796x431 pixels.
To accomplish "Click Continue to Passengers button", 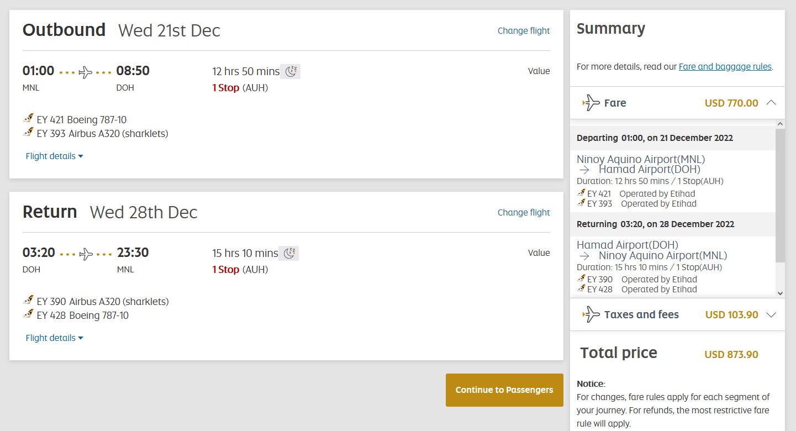I will (504, 390).
